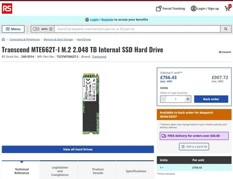Click the £756.43 exc. VAT price
Image resolution: width=233 pixels, height=179 pixels.
coord(168,77)
